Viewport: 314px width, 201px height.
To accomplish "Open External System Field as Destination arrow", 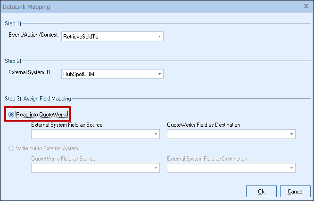I will pos(291,168).
